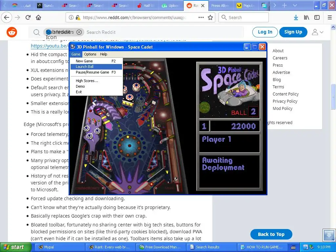336x252 pixels.
Task: Switch to Mypal taskbar button
Action: (x=59, y=247)
